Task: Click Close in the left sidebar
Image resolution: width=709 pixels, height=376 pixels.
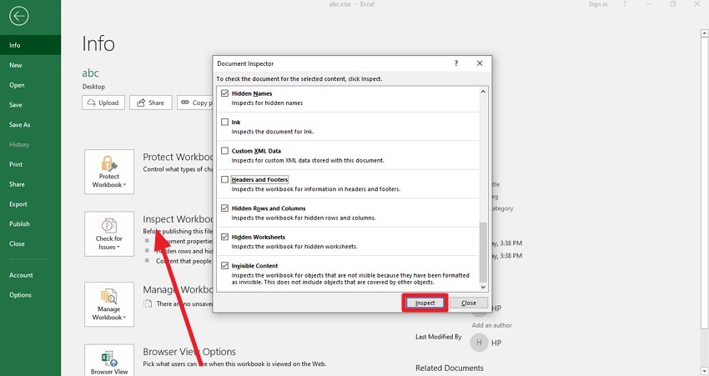Action: pos(30,243)
